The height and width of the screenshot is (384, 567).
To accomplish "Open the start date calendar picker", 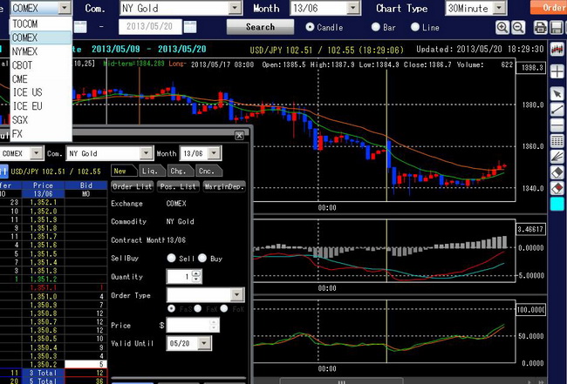I will point(80,27).
